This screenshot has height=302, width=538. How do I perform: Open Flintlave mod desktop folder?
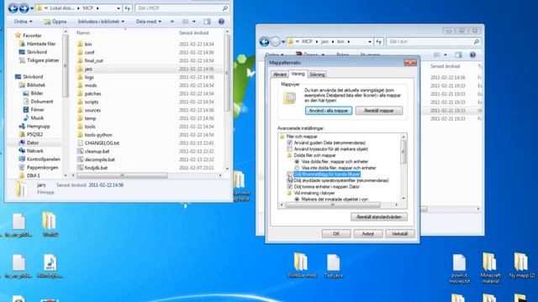[x=302, y=265]
